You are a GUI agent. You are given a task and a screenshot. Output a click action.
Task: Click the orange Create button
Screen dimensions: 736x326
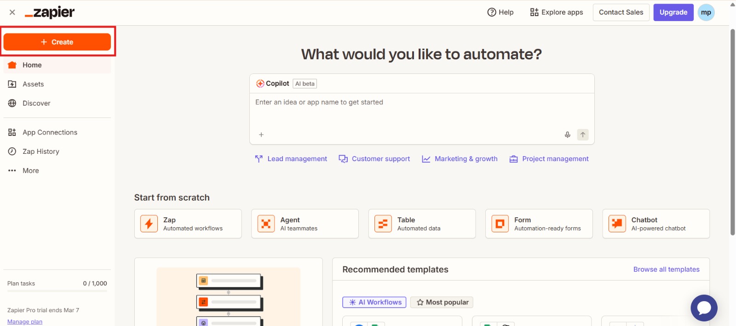57,42
